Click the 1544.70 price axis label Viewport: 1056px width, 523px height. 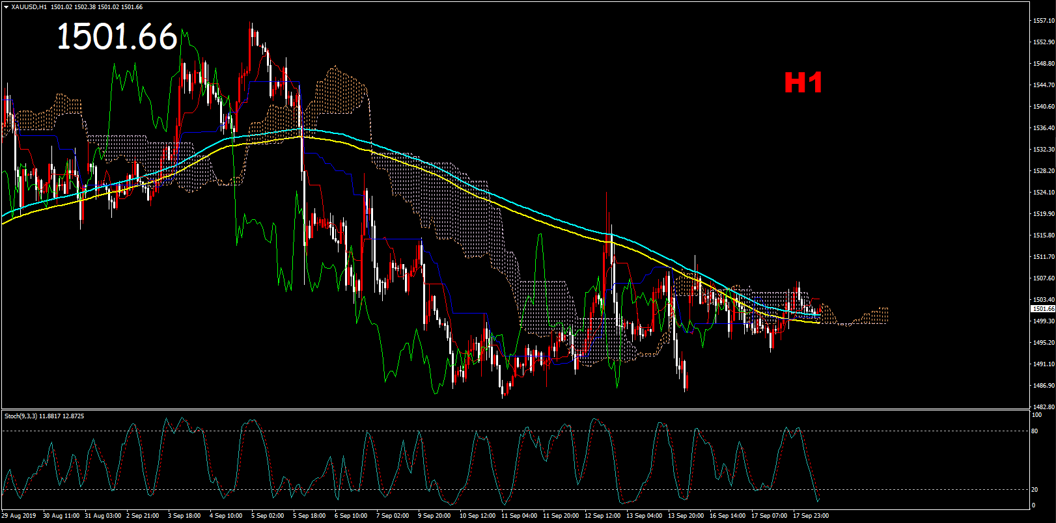click(x=1044, y=85)
